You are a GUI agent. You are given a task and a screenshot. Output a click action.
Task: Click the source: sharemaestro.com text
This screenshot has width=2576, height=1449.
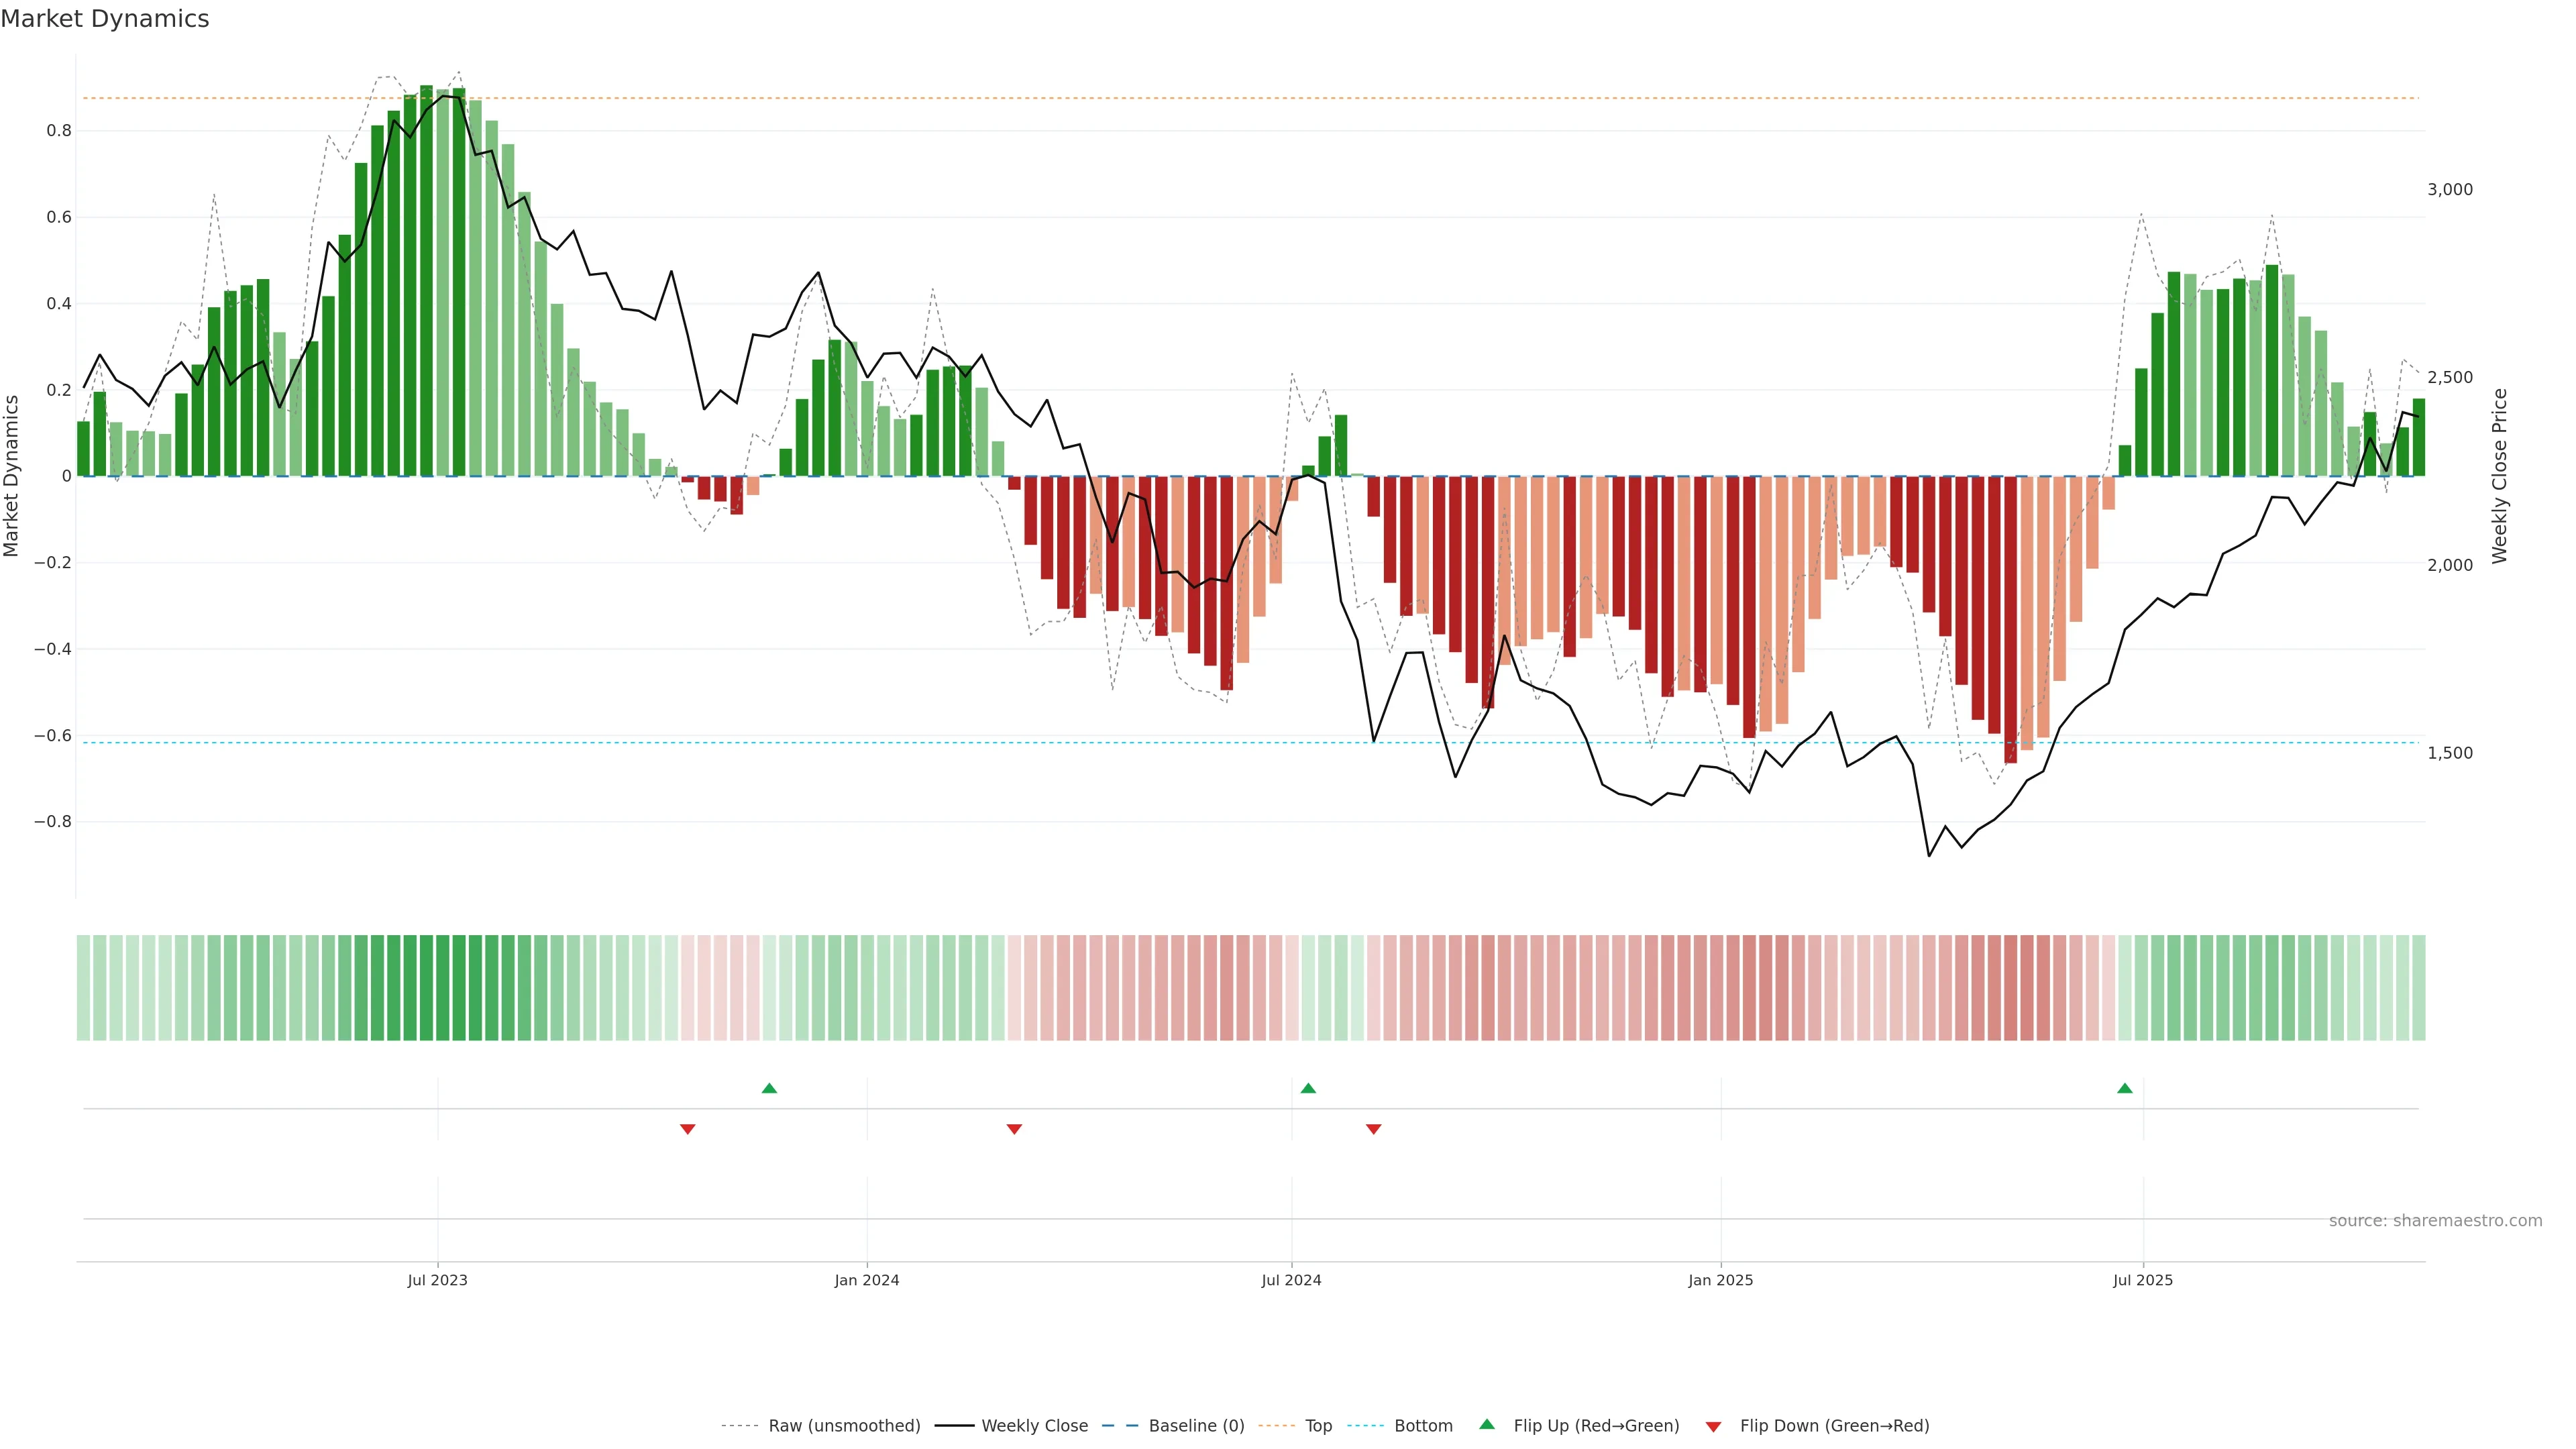[2435, 1221]
